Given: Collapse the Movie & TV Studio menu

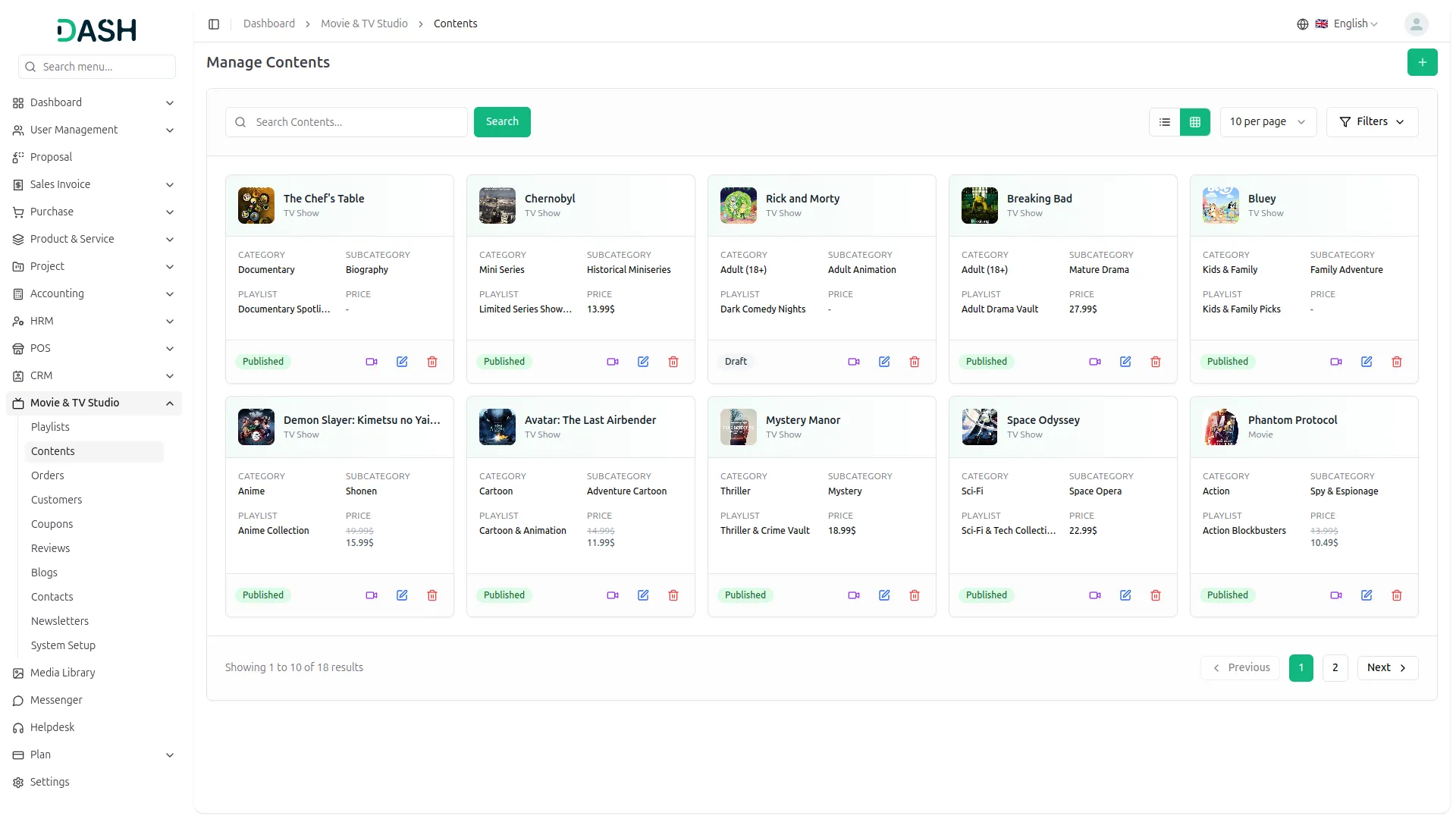Looking at the screenshot, I should [170, 403].
